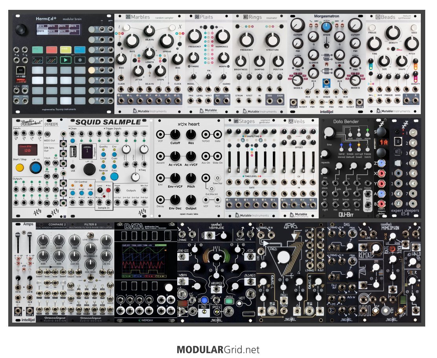This screenshot has height=358, width=437.
Task: Click the Level knob on Squid Salmple
Action: point(100,190)
